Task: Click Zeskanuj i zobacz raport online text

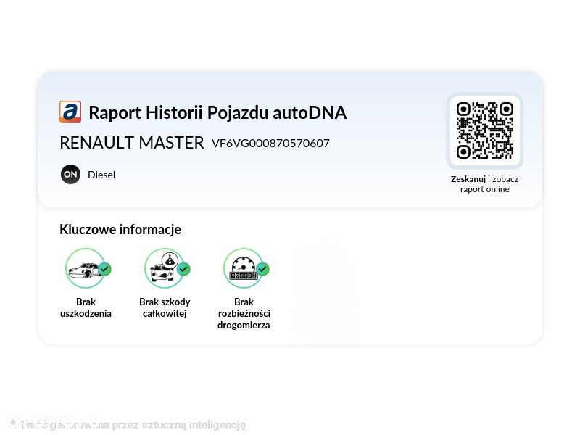Action: (484, 184)
